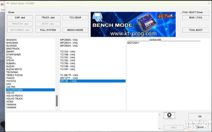Viewport: 212px width, 132px height.
Task: Select MPC561/2 - VAG processor entry
Action: [x=69, y=43]
